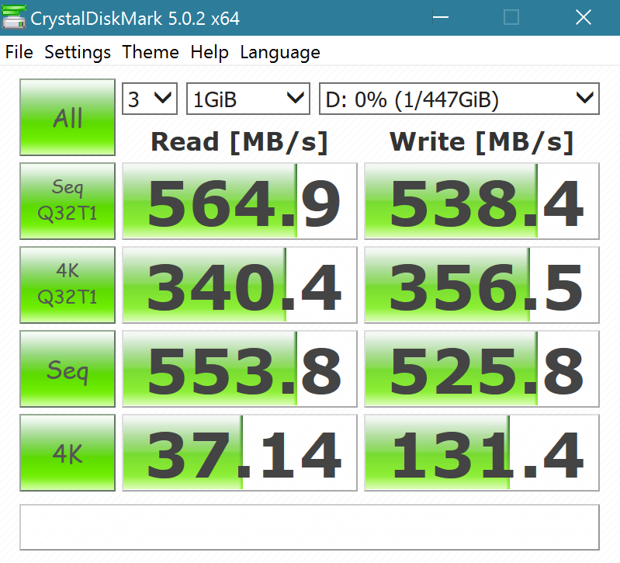The image size is (620, 563).
Task: Expand the test count dropdown showing 3
Action: (x=150, y=99)
